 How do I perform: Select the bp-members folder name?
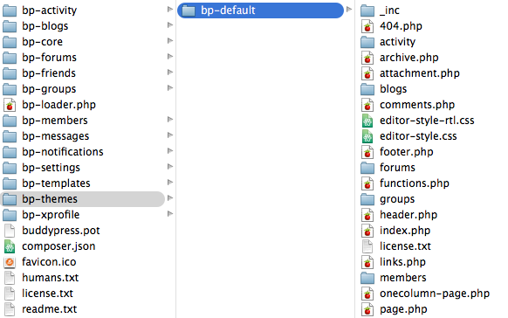click(55, 121)
